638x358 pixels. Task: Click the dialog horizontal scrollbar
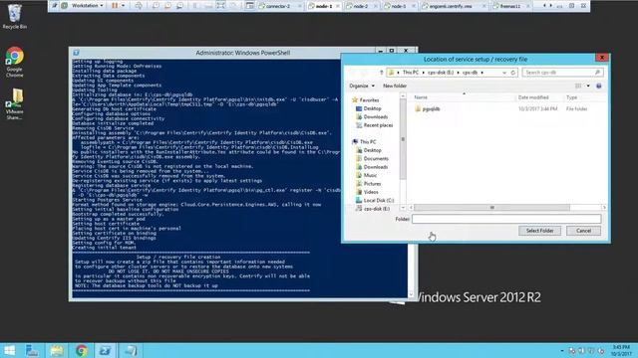(x=491, y=208)
